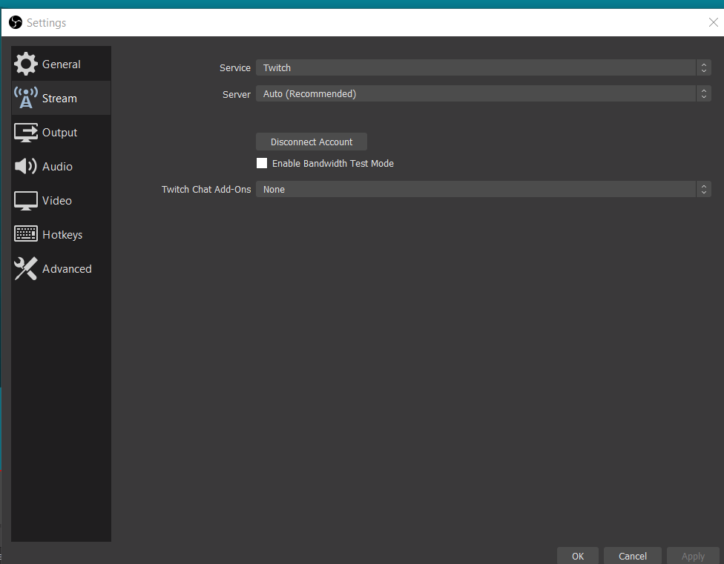This screenshot has width=724, height=564.
Task: Click the Hotkeys keyboard icon
Action: 25,234
